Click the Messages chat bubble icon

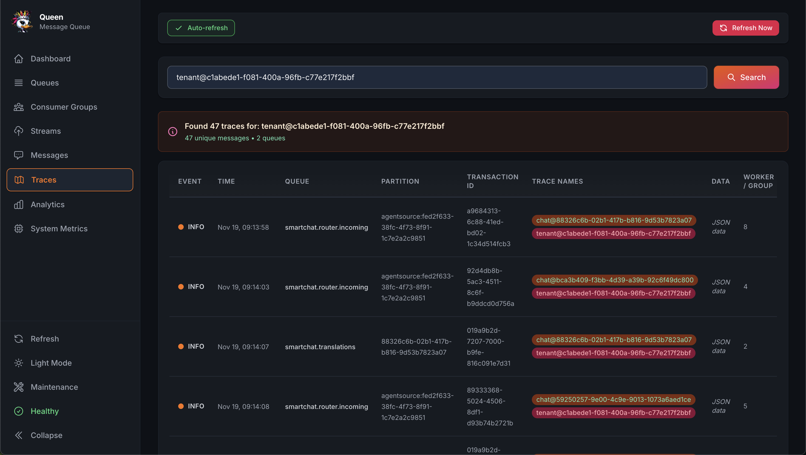(x=19, y=155)
